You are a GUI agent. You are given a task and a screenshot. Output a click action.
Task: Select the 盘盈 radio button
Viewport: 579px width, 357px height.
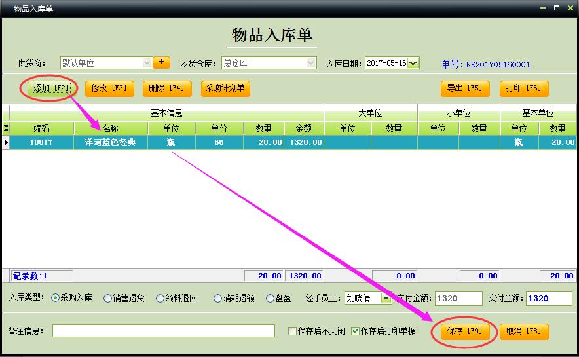[x=270, y=298]
